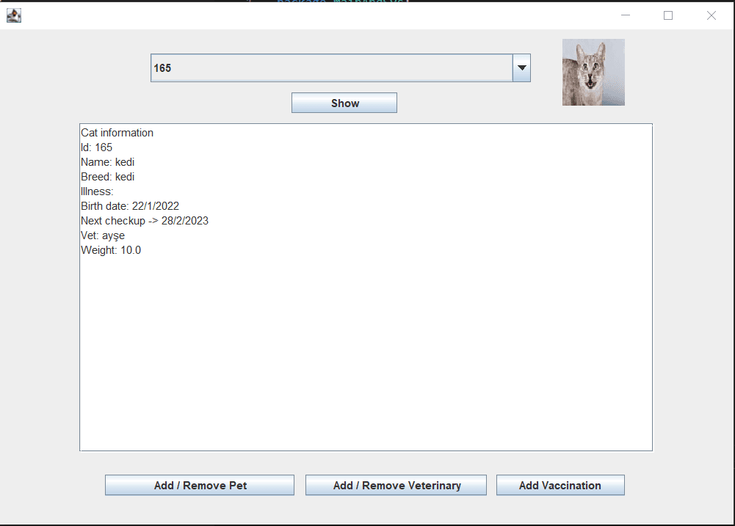Click the Add Vaccination button

[x=560, y=485]
